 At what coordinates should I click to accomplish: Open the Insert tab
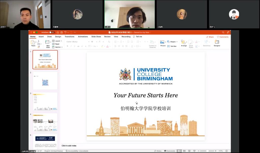pos(41,37)
